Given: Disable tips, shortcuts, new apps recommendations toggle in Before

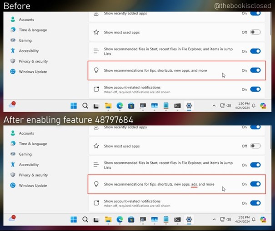Looking at the screenshot, I should (x=255, y=70).
